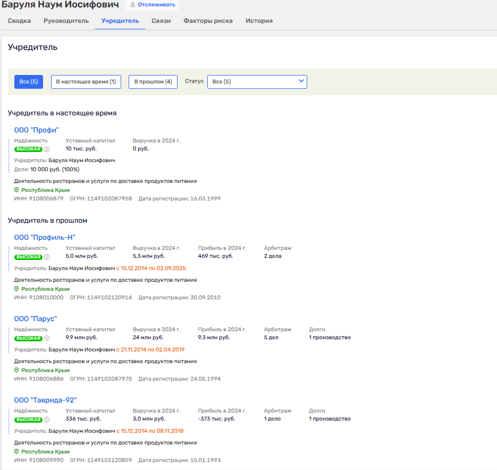Open the Факторы риска tab

tap(208, 21)
